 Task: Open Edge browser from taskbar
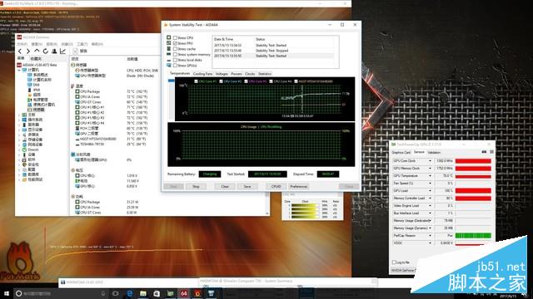pos(130,293)
